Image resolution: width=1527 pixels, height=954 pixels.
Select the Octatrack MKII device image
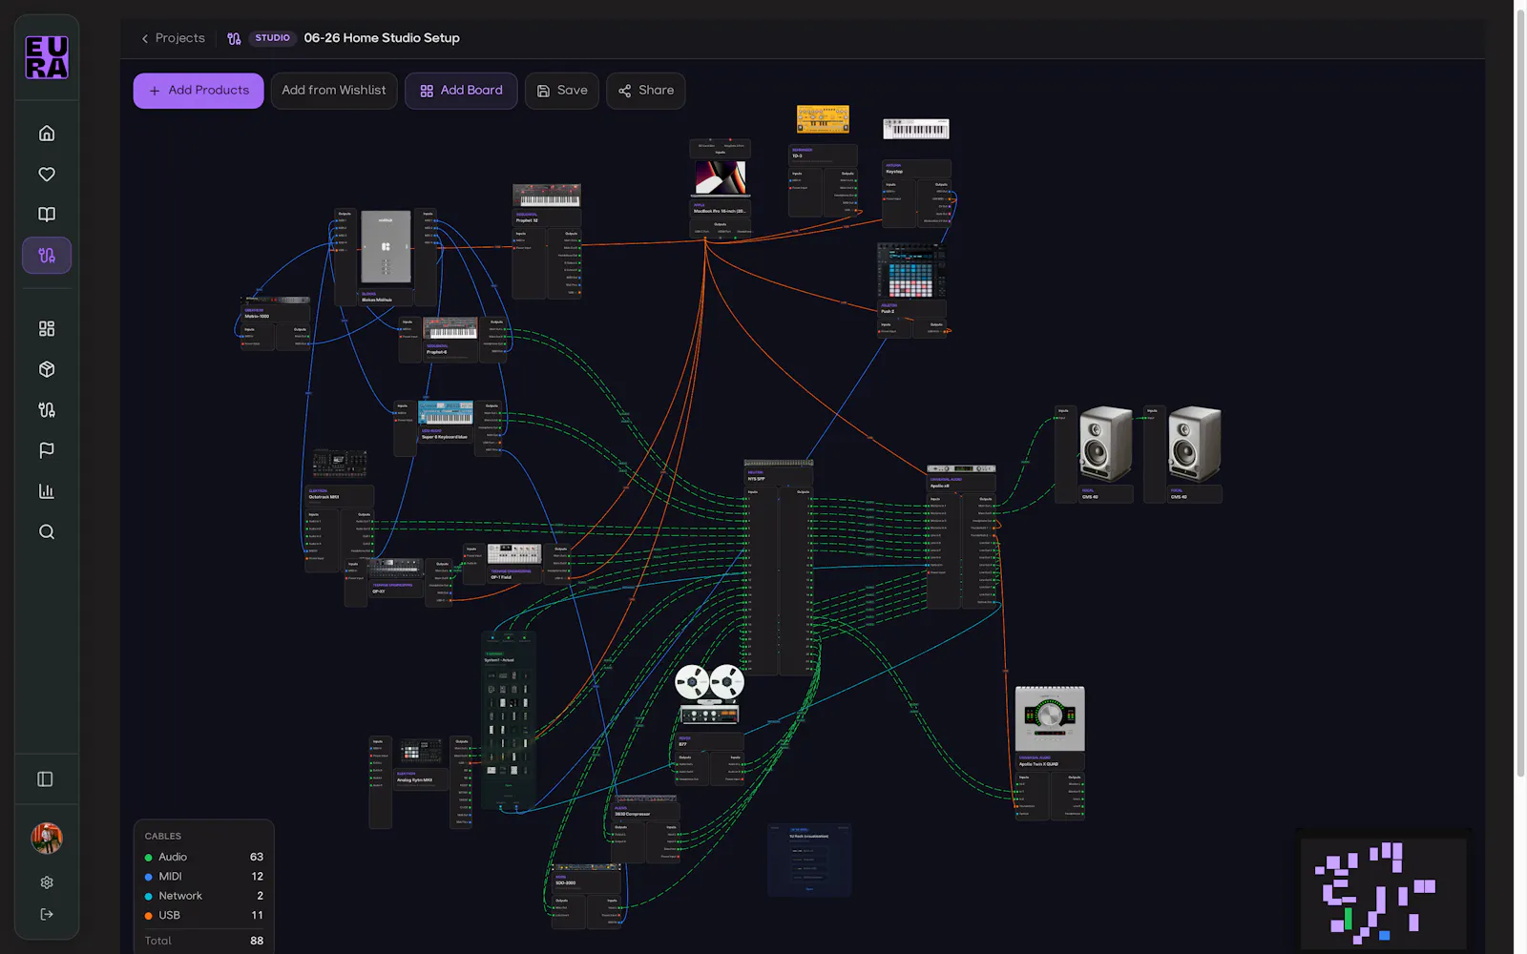point(340,464)
